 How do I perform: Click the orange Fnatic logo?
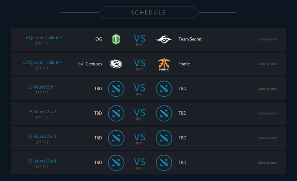(164, 64)
